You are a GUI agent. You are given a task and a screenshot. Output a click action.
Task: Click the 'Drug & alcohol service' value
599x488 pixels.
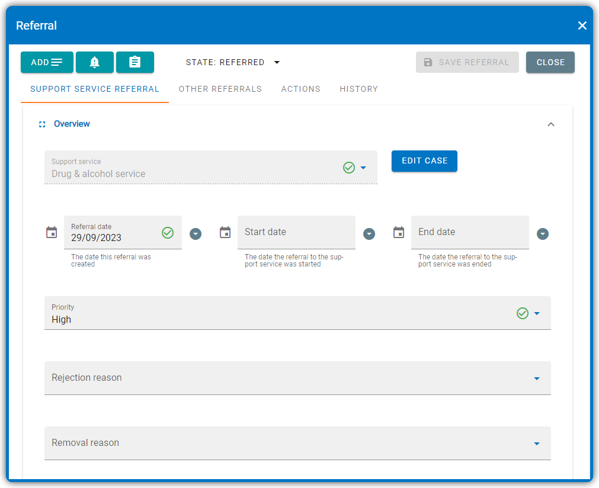[98, 174]
